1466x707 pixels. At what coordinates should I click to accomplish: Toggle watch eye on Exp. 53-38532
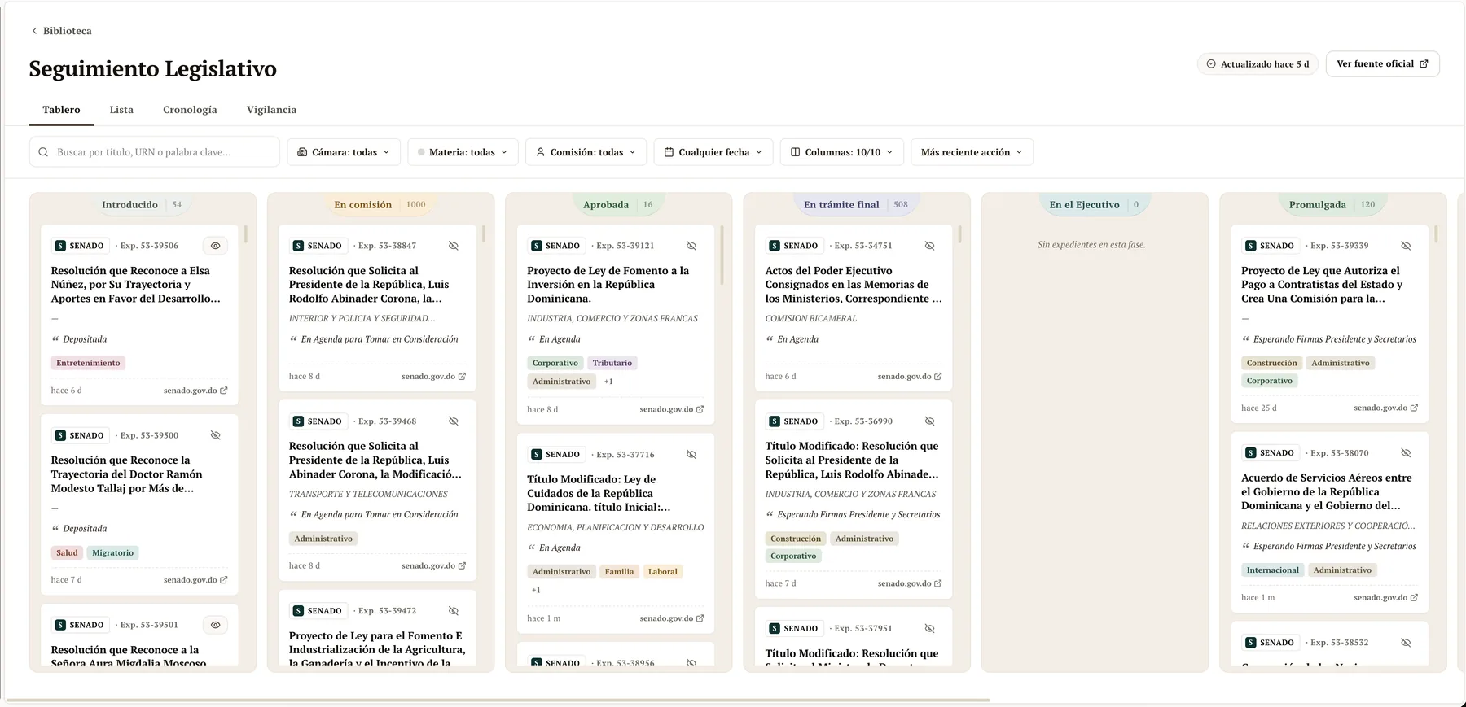pyautogui.click(x=1406, y=643)
